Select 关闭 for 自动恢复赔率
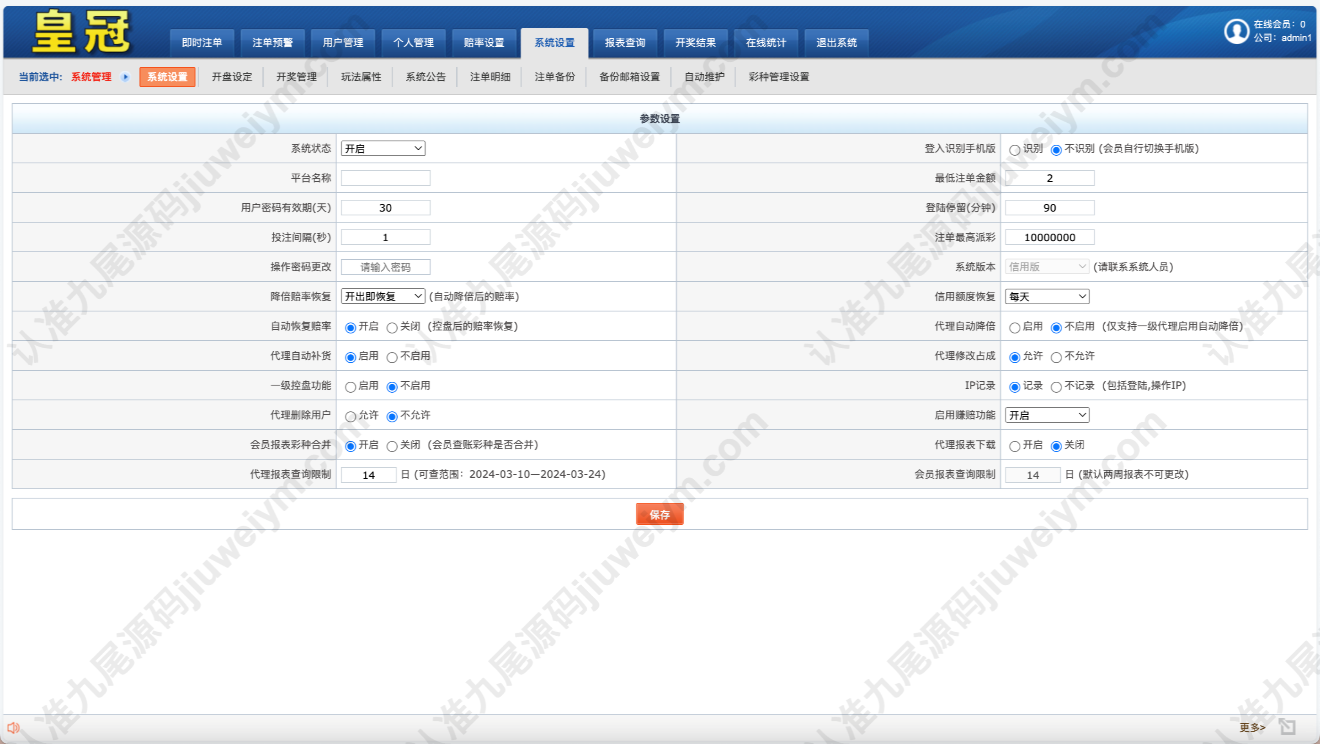This screenshot has height=744, width=1320. 392,328
